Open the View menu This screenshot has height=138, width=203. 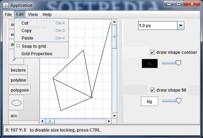point(33,15)
